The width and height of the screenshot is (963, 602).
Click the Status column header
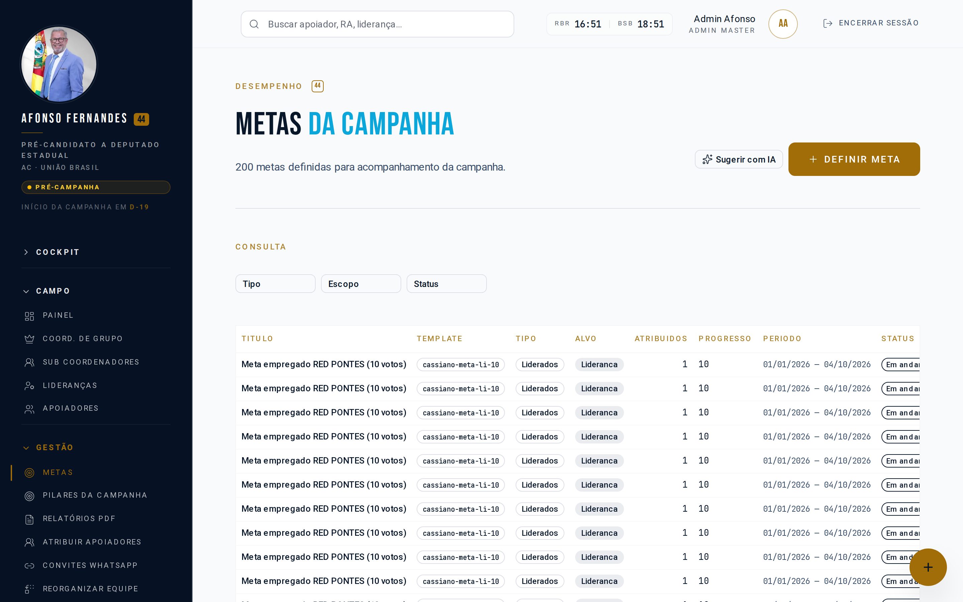[897, 339]
